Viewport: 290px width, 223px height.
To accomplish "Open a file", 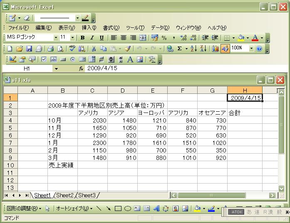I will pyautogui.click(x=20, y=49).
